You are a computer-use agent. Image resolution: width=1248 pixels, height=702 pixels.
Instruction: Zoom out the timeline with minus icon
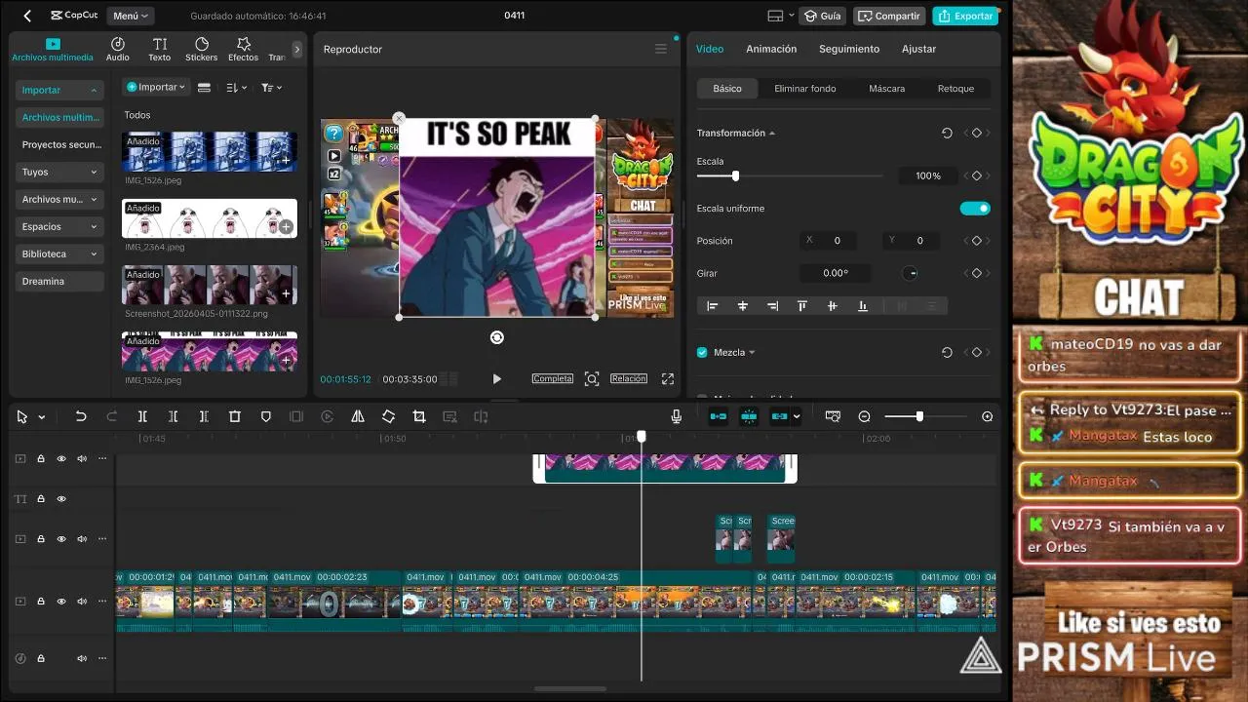coord(864,416)
